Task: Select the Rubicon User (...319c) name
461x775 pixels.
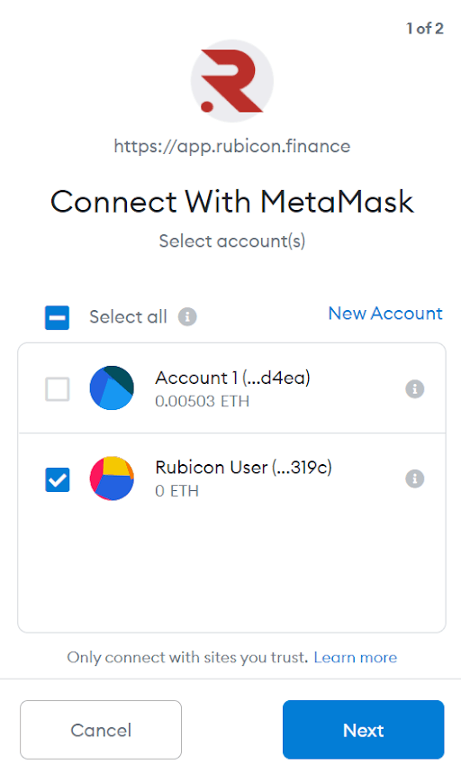Action: (244, 468)
